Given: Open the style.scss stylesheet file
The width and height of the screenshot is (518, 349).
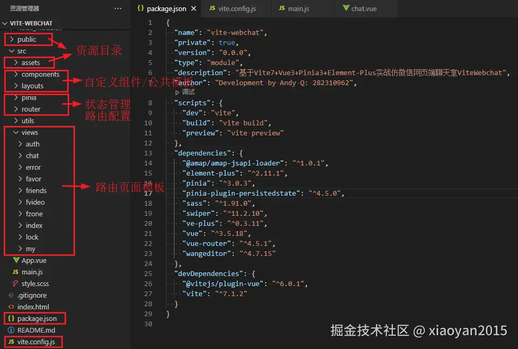Looking at the screenshot, I should (x=33, y=283).
